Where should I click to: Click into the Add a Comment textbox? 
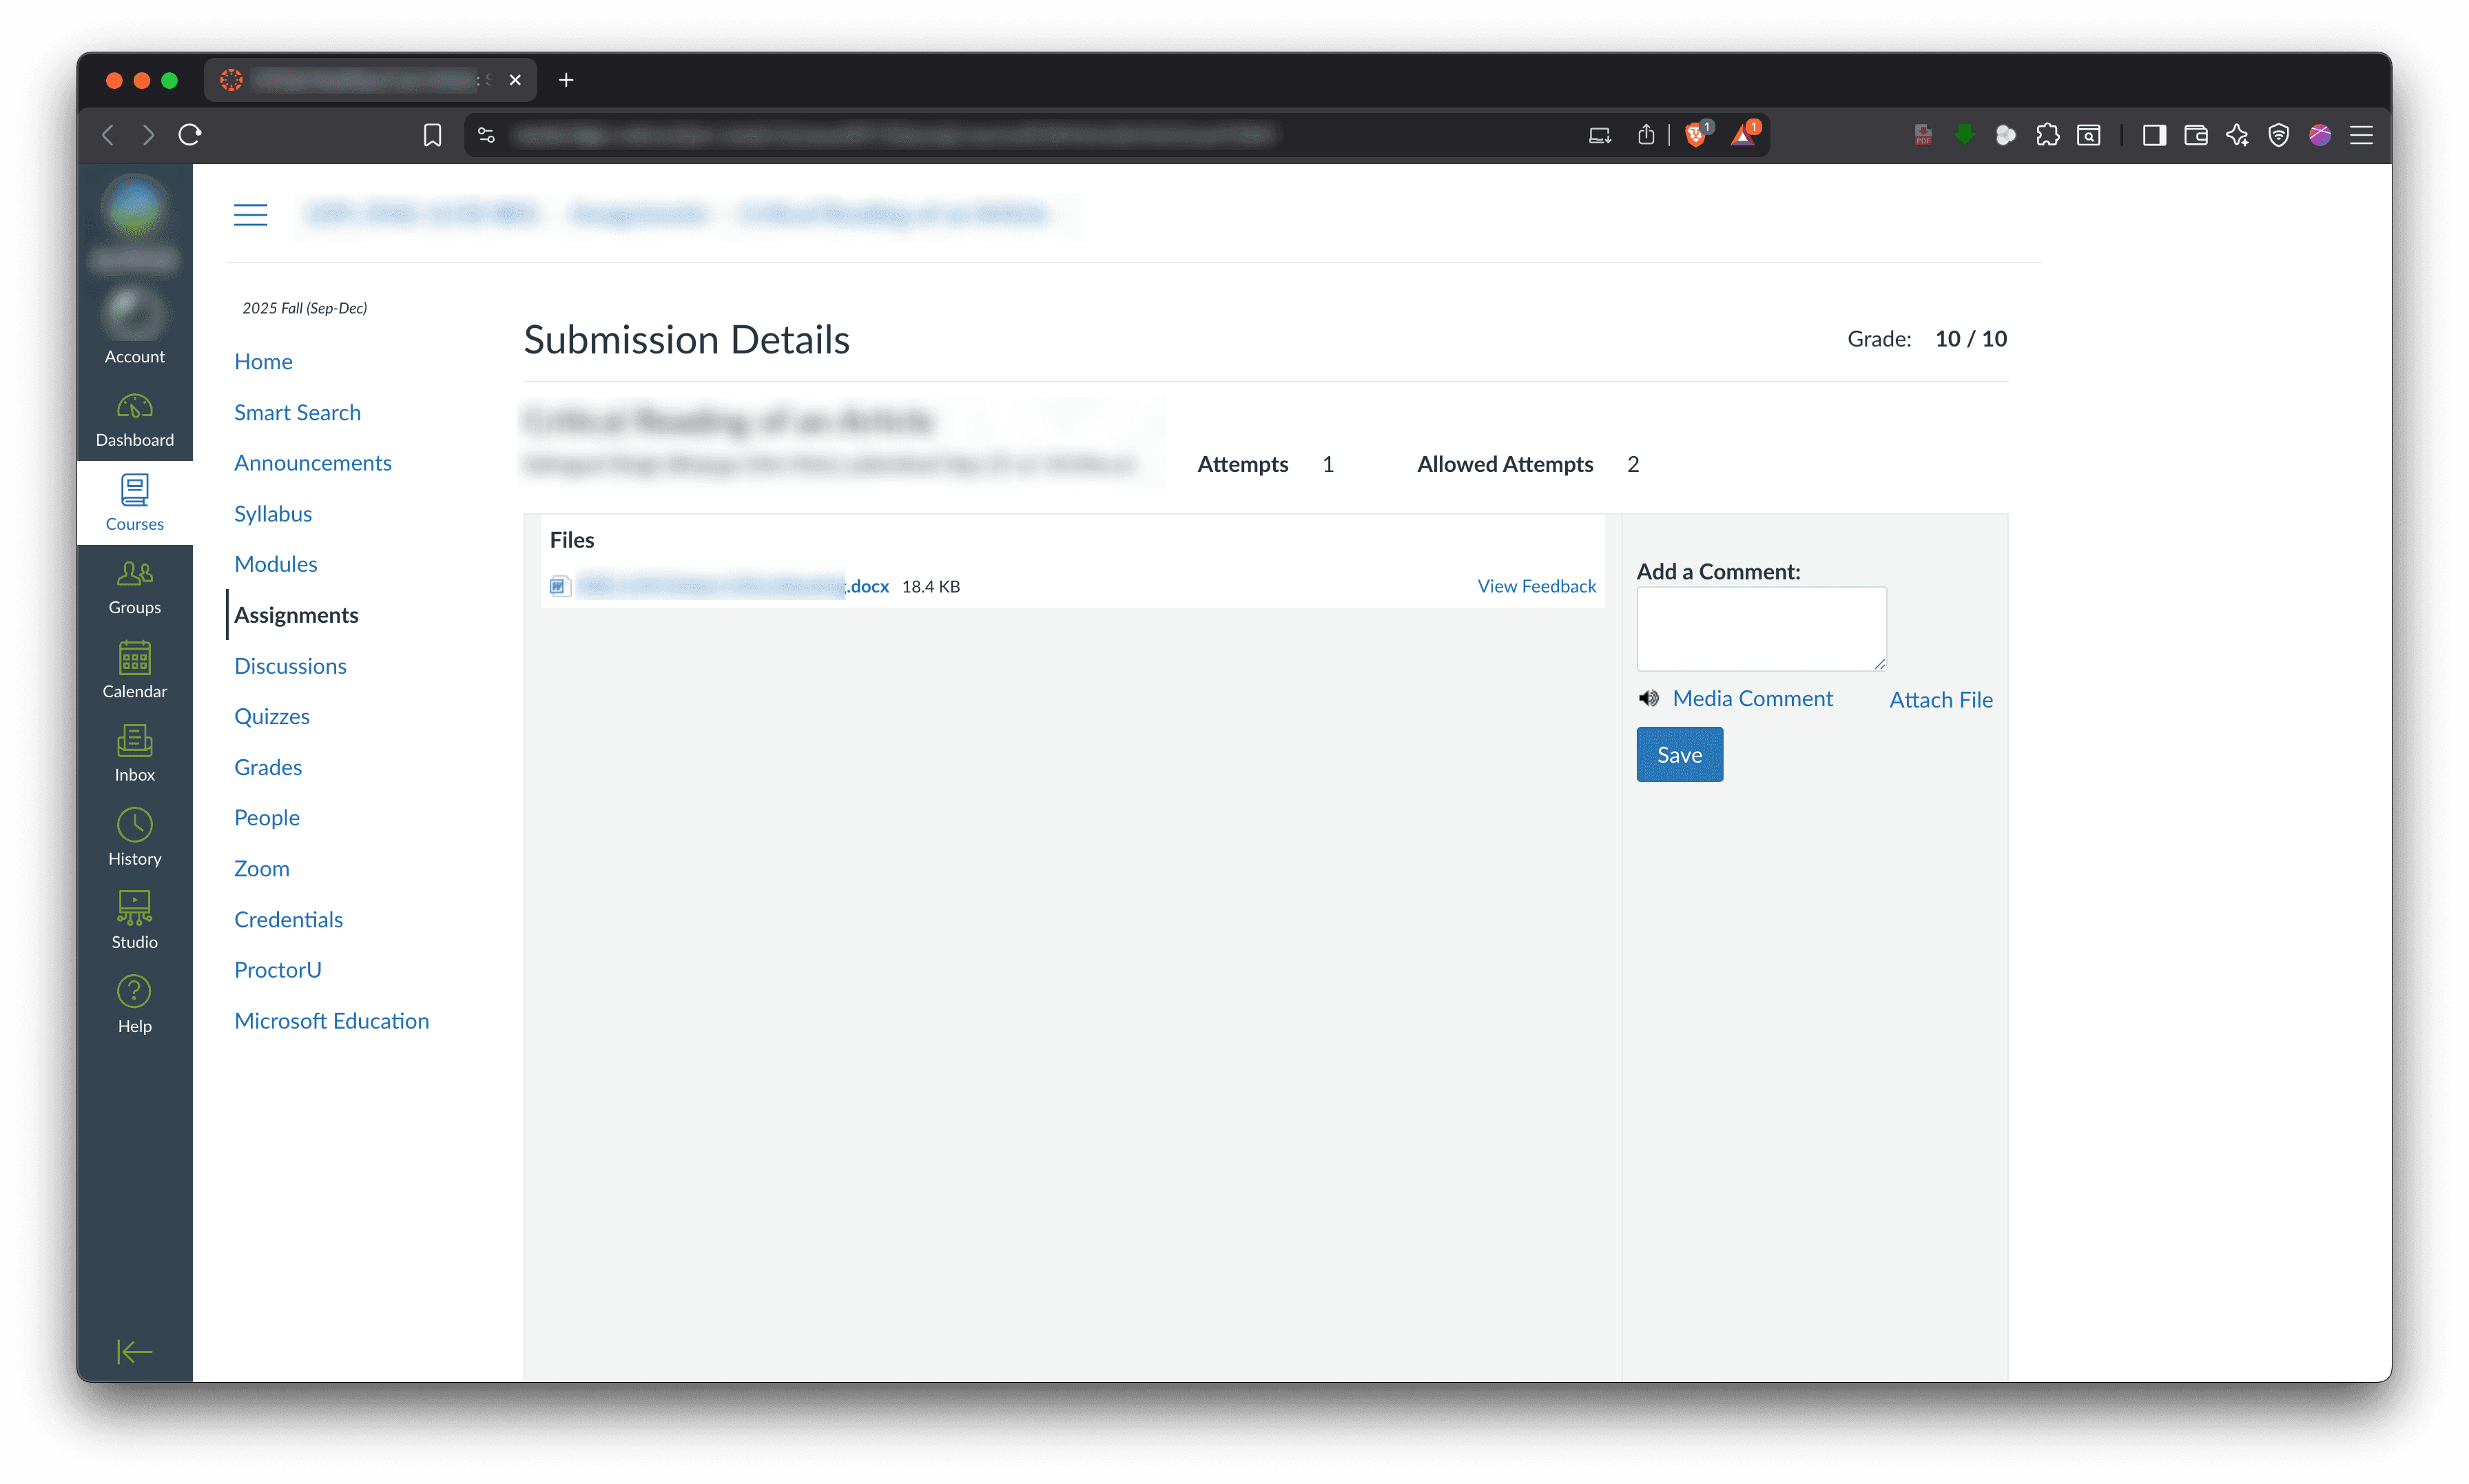[x=1760, y=628]
